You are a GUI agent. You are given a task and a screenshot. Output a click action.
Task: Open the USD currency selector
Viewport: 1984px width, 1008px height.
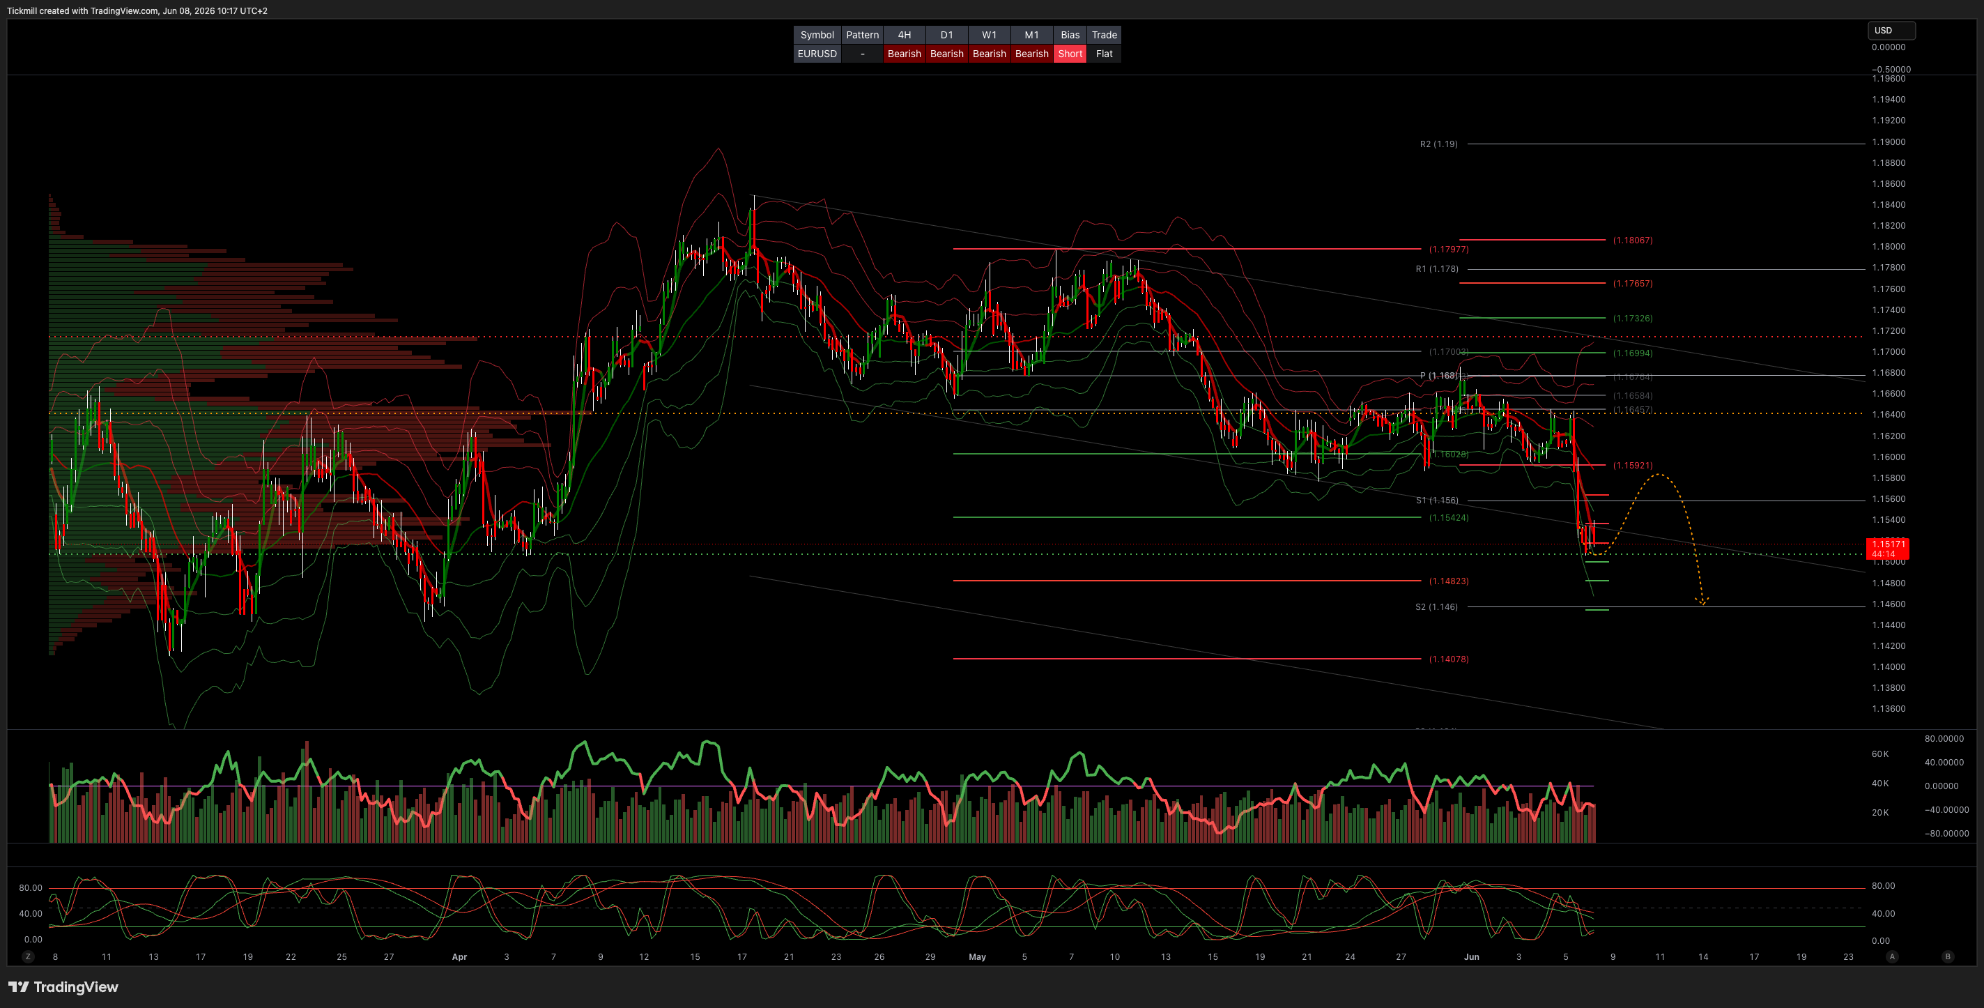1891,31
